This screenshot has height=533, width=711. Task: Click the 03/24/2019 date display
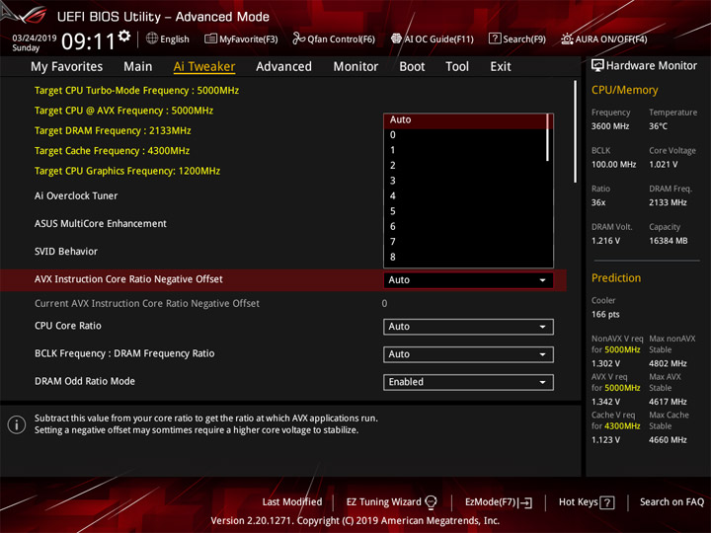point(35,38)
